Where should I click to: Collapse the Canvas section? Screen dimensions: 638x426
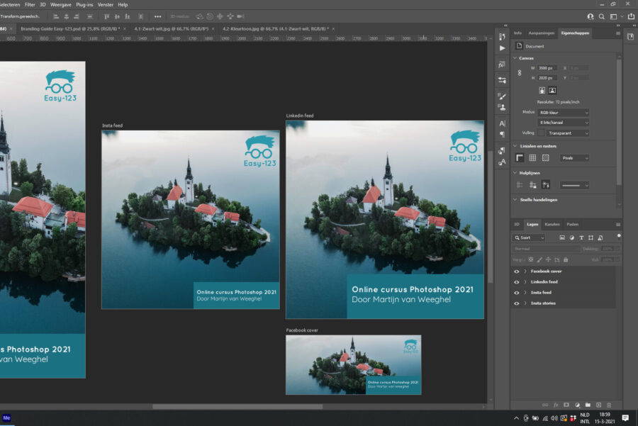coord(515,58)
